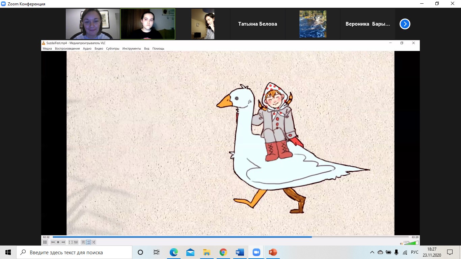Open battery status tray icon

pyautogui.click(x=388, y=252)
